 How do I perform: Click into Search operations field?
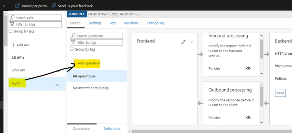97,36
